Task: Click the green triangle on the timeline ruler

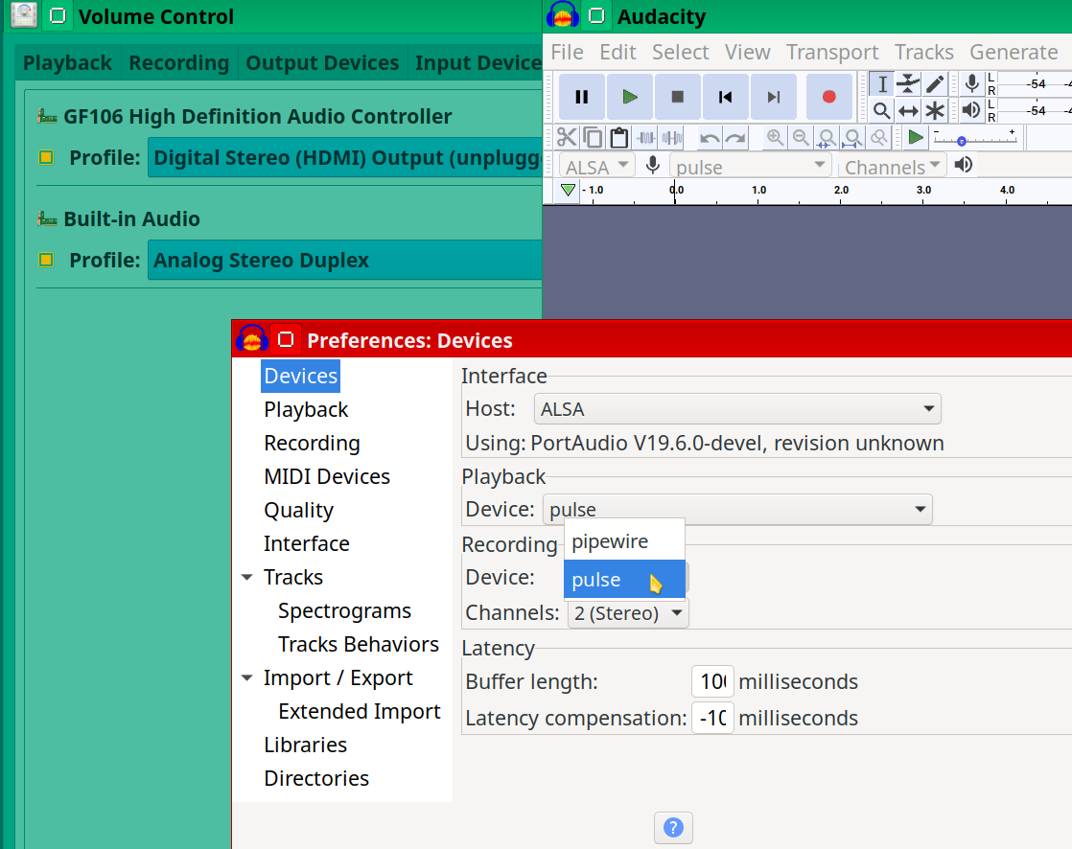Action: [568, 190]
